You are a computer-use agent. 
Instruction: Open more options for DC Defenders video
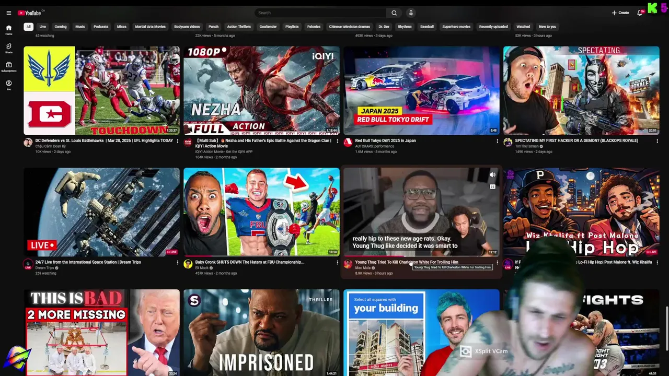click(177, 141)
